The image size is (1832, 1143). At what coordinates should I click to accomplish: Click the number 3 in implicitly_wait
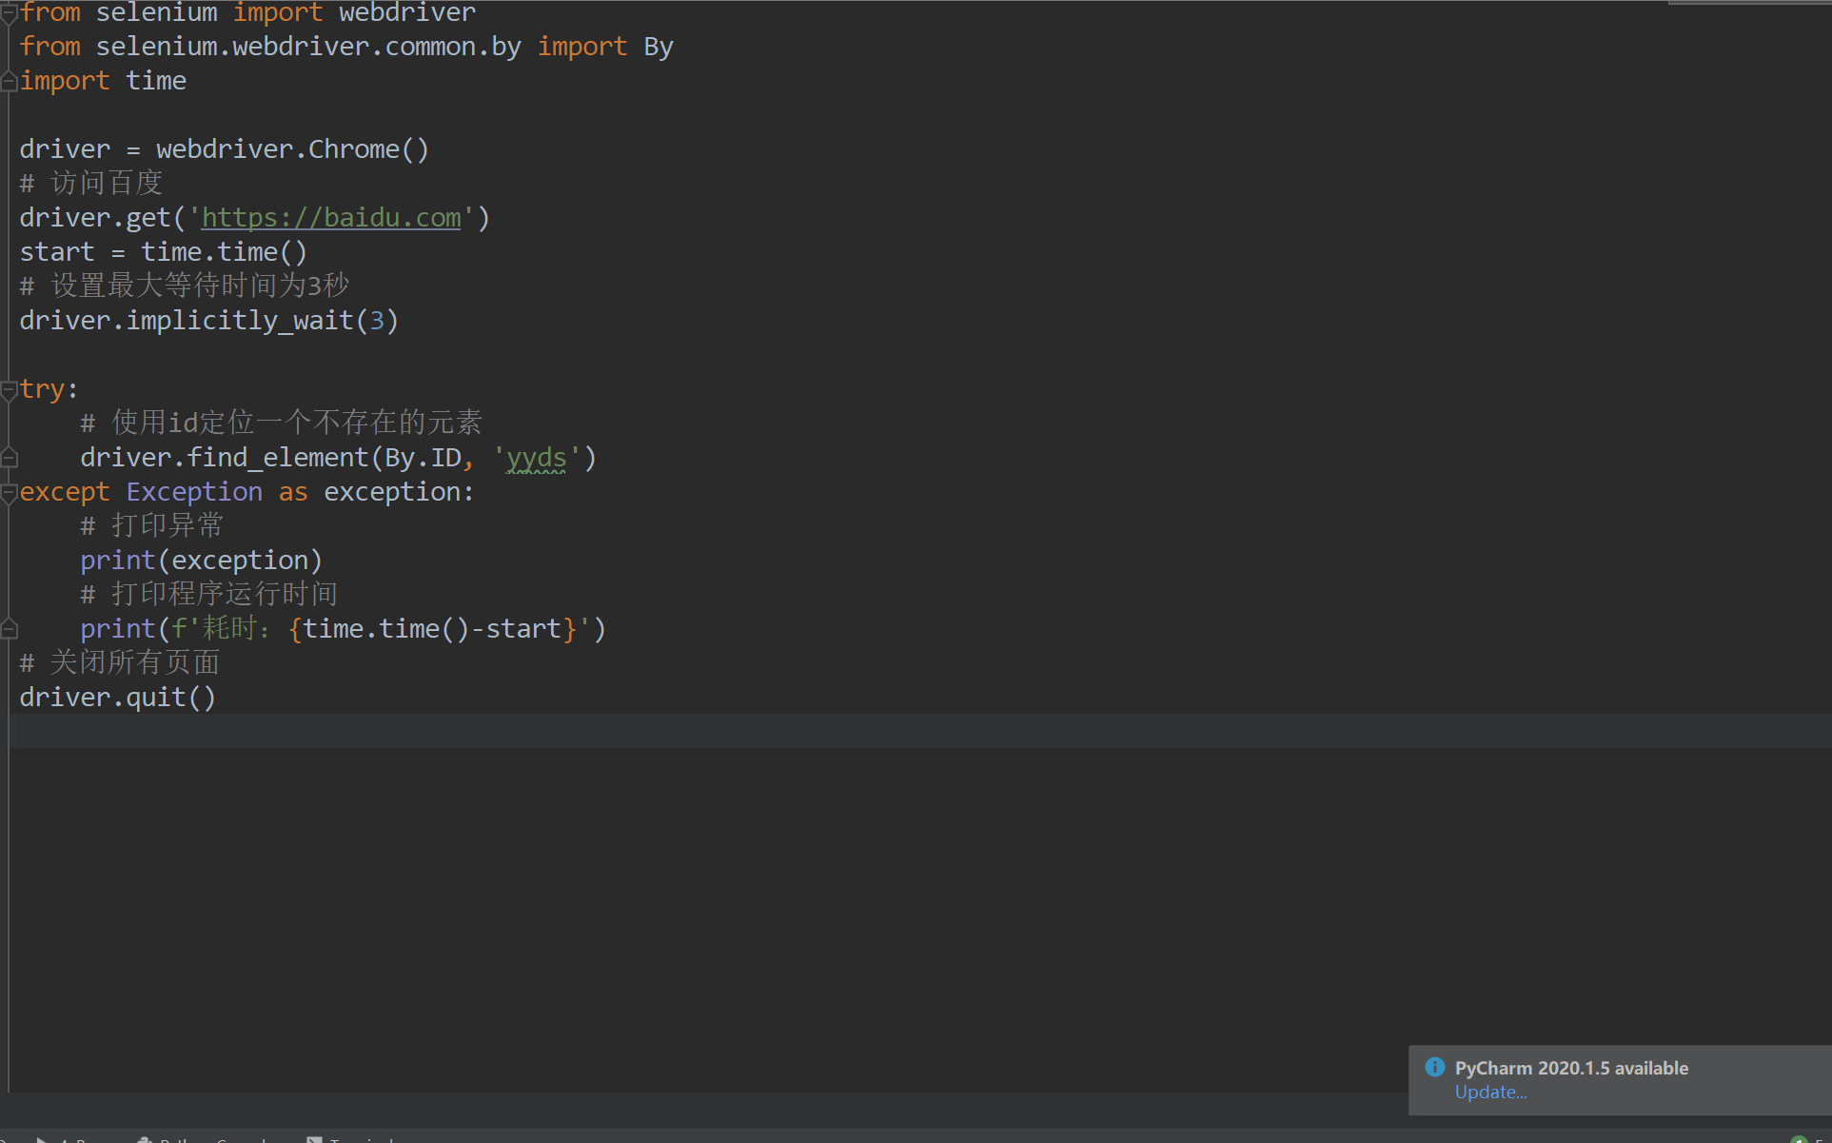pyautogui.click(x=377, y=321)
